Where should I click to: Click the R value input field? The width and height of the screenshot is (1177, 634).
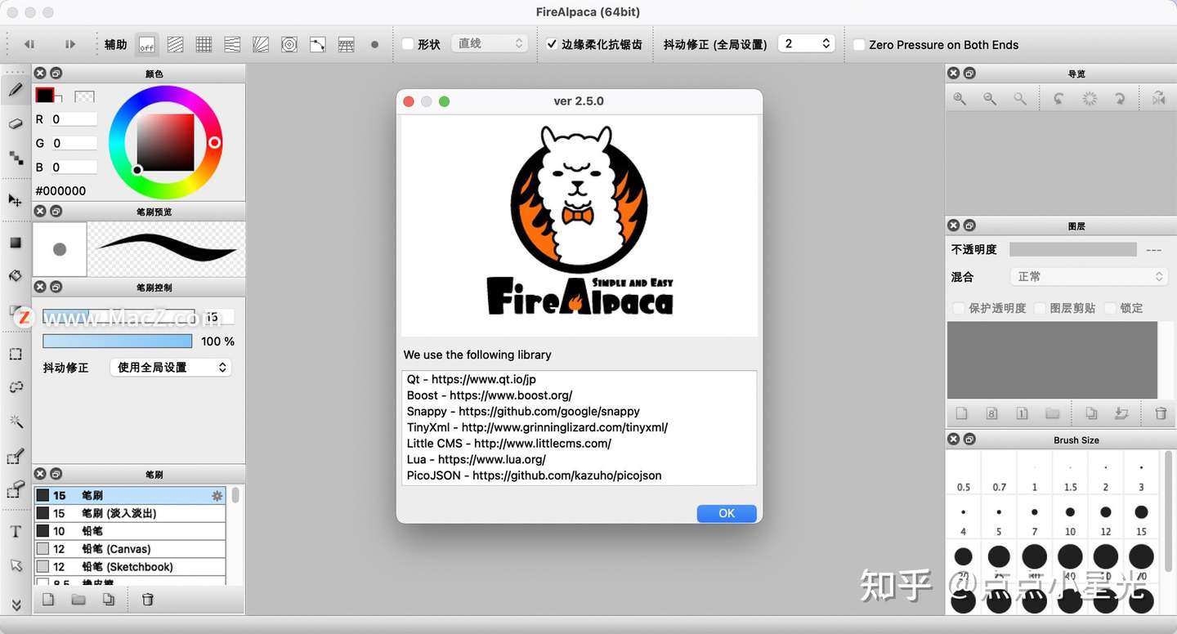coord(74,119)
